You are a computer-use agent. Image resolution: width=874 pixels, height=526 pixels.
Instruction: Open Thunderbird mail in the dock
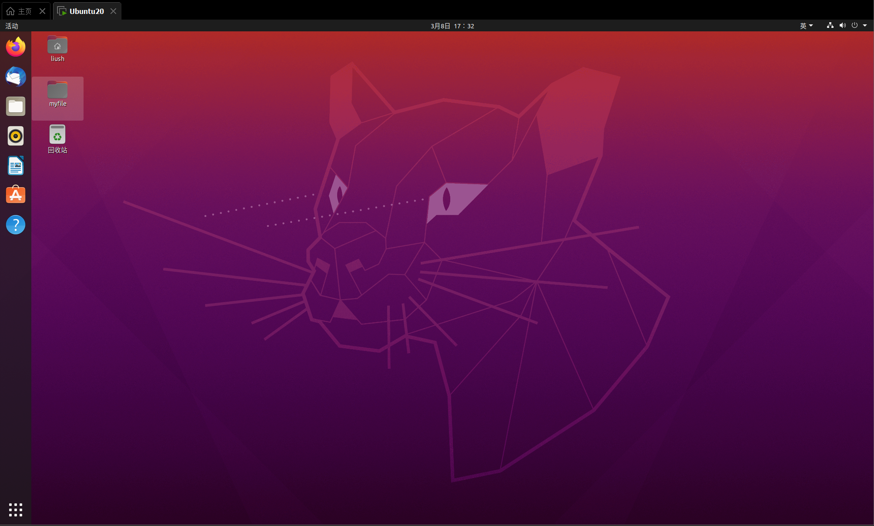16,77
